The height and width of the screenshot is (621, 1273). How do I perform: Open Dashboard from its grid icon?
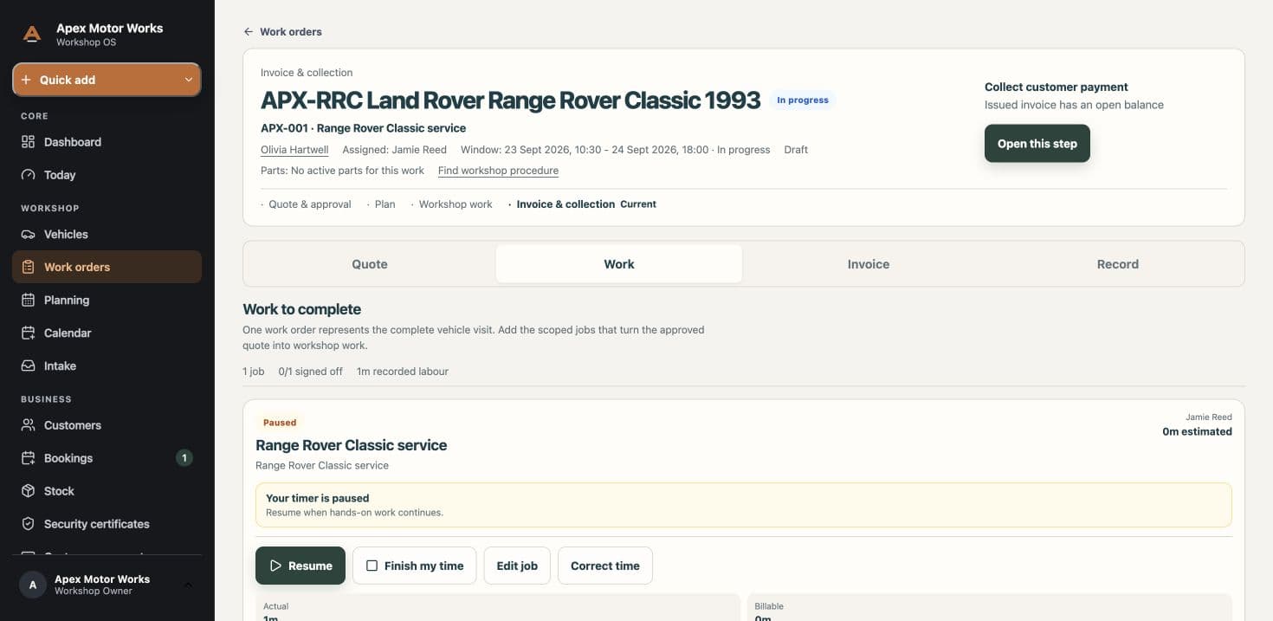(29, 142)
